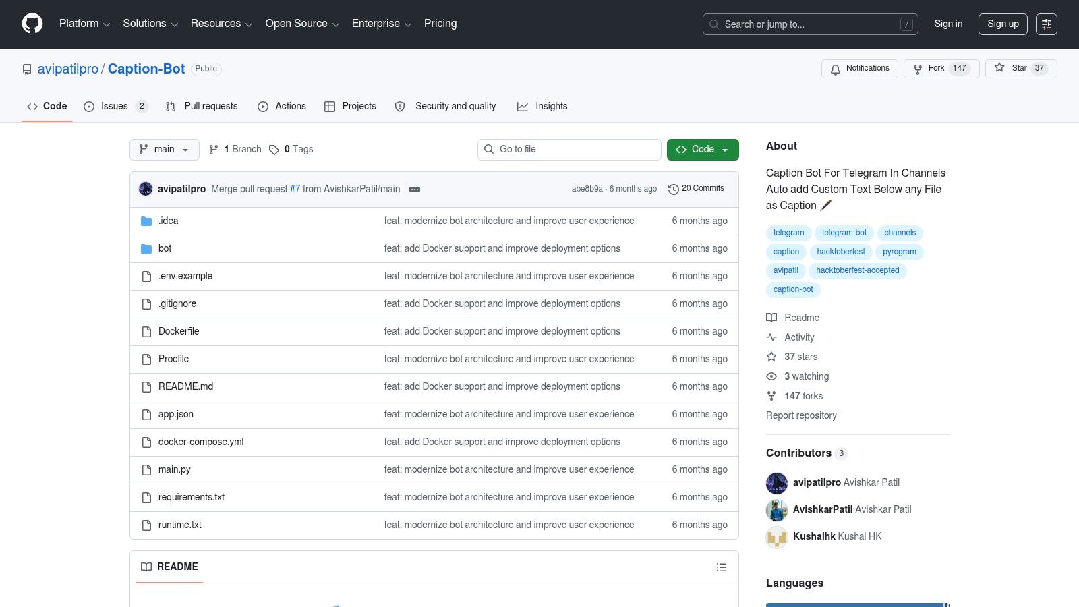Open the README.md file
Screen dimensions: 1079x607
185,387
